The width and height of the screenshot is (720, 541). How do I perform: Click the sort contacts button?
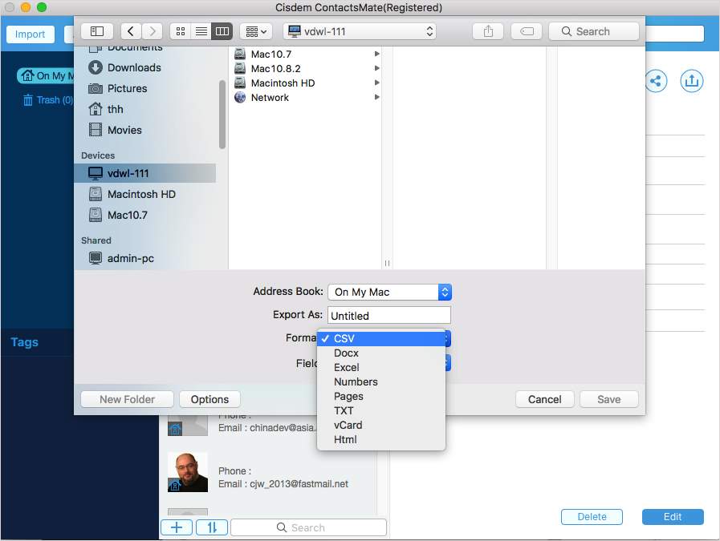coord(212,527)
